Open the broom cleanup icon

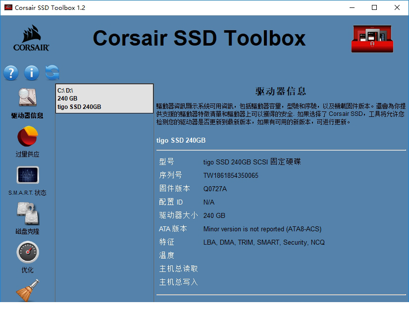click(x=28, y=291)
